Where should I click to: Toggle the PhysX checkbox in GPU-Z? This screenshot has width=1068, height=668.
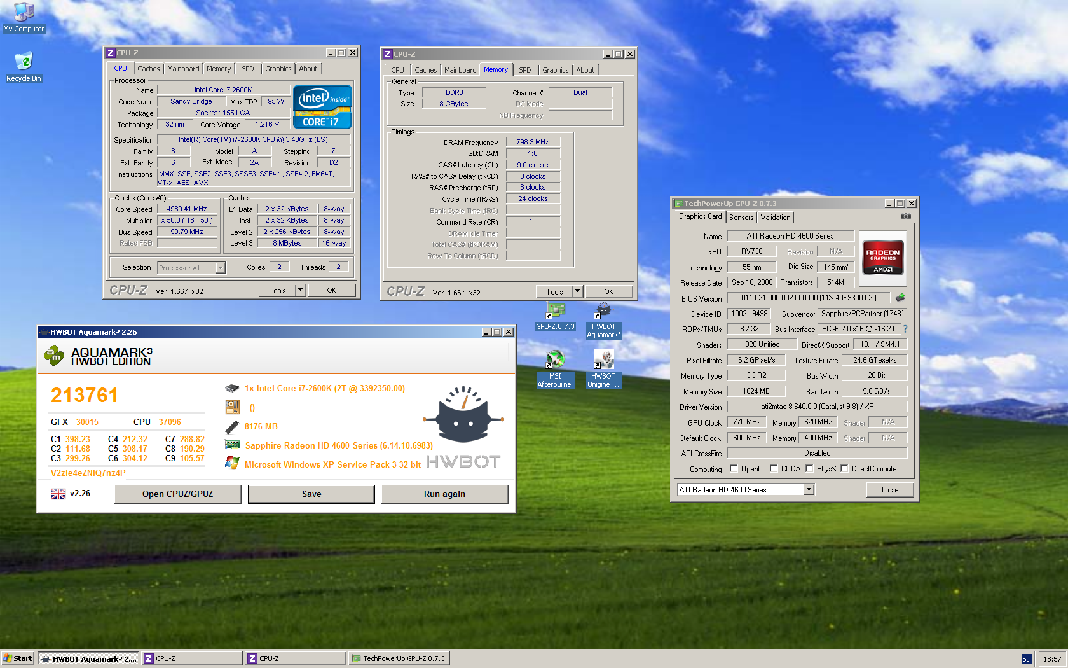810,469
